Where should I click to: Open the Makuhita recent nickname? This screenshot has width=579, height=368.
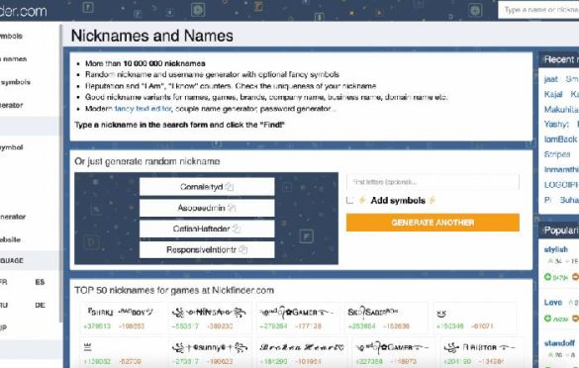(561, 109)
